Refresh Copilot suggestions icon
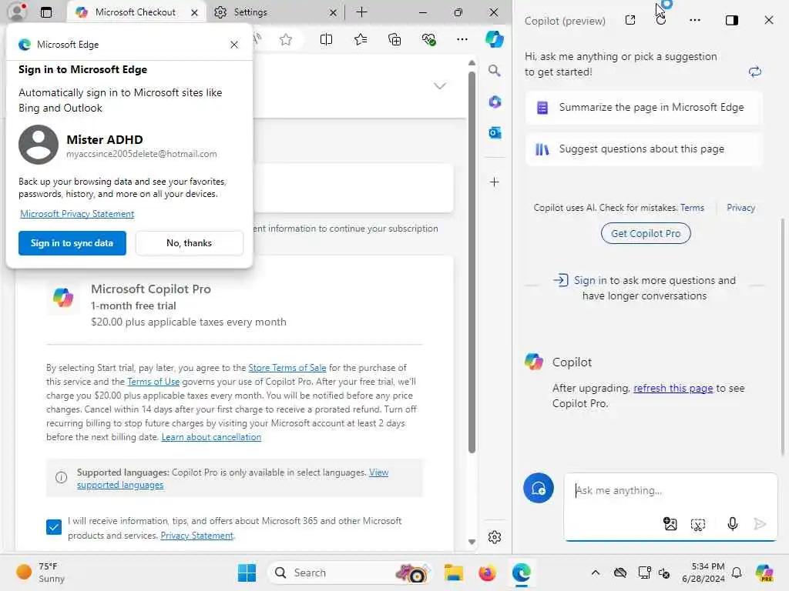Screen dimensions: 789x591 (754, 72)
